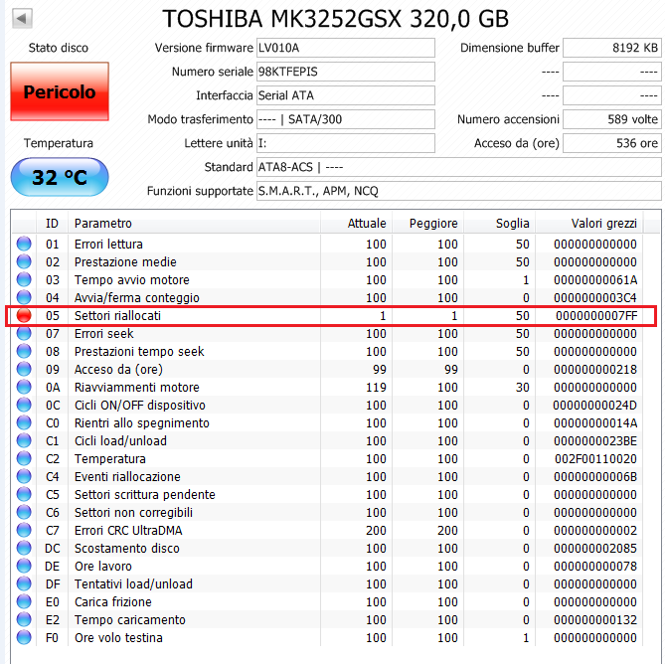Click the blue status icon for Eventi riallocazione
This screenshot has height=664, width=668.
click(x=24, y=476)
